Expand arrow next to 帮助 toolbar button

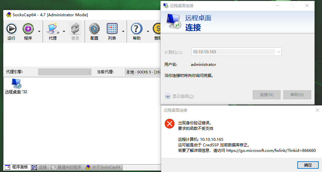click(x=148, y=31)
